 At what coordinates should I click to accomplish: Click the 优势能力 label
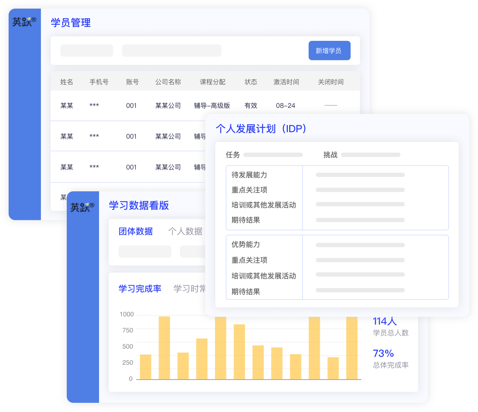tap(246, 244)
